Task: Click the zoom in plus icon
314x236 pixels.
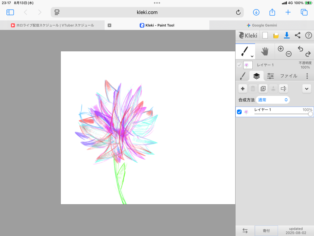Action: click(x=281, y=49)
